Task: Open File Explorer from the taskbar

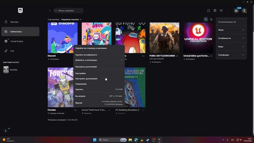Action: click(x=130, y=140)
